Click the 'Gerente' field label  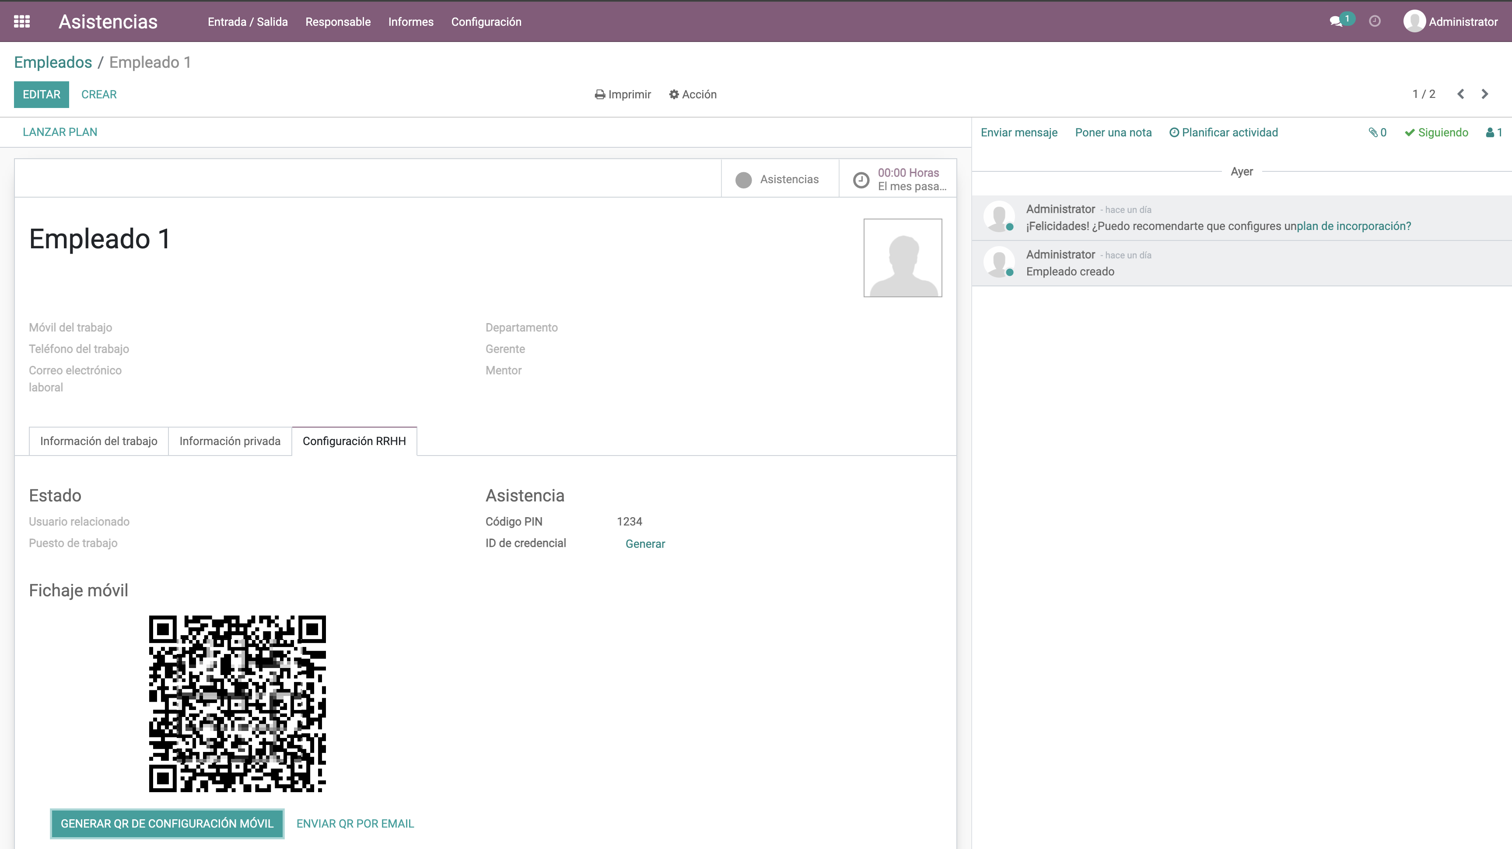[505, 349]
